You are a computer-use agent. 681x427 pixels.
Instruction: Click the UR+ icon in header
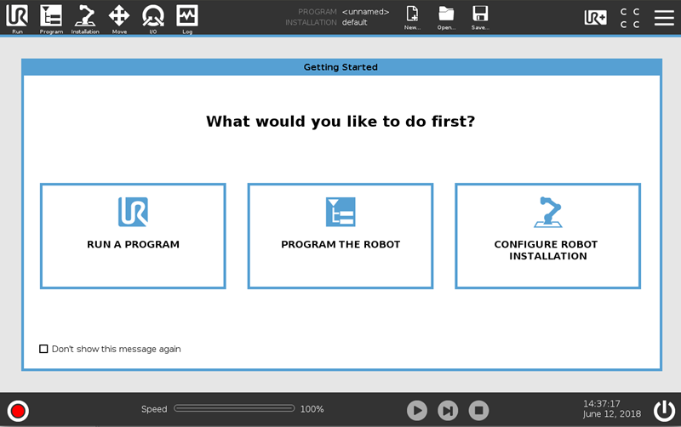point(595,17)
